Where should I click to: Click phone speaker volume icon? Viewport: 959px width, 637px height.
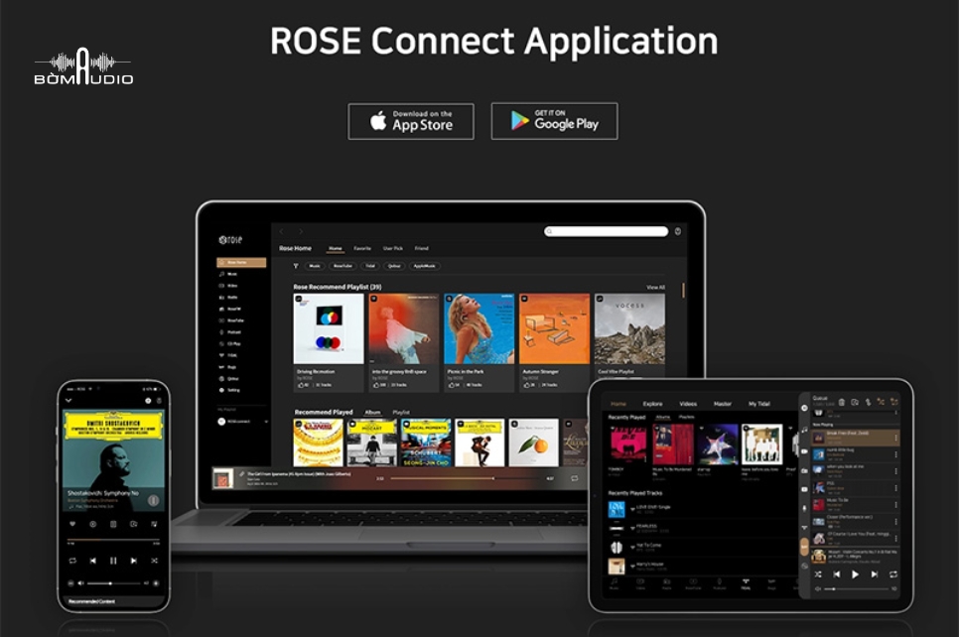click(80, 583)
